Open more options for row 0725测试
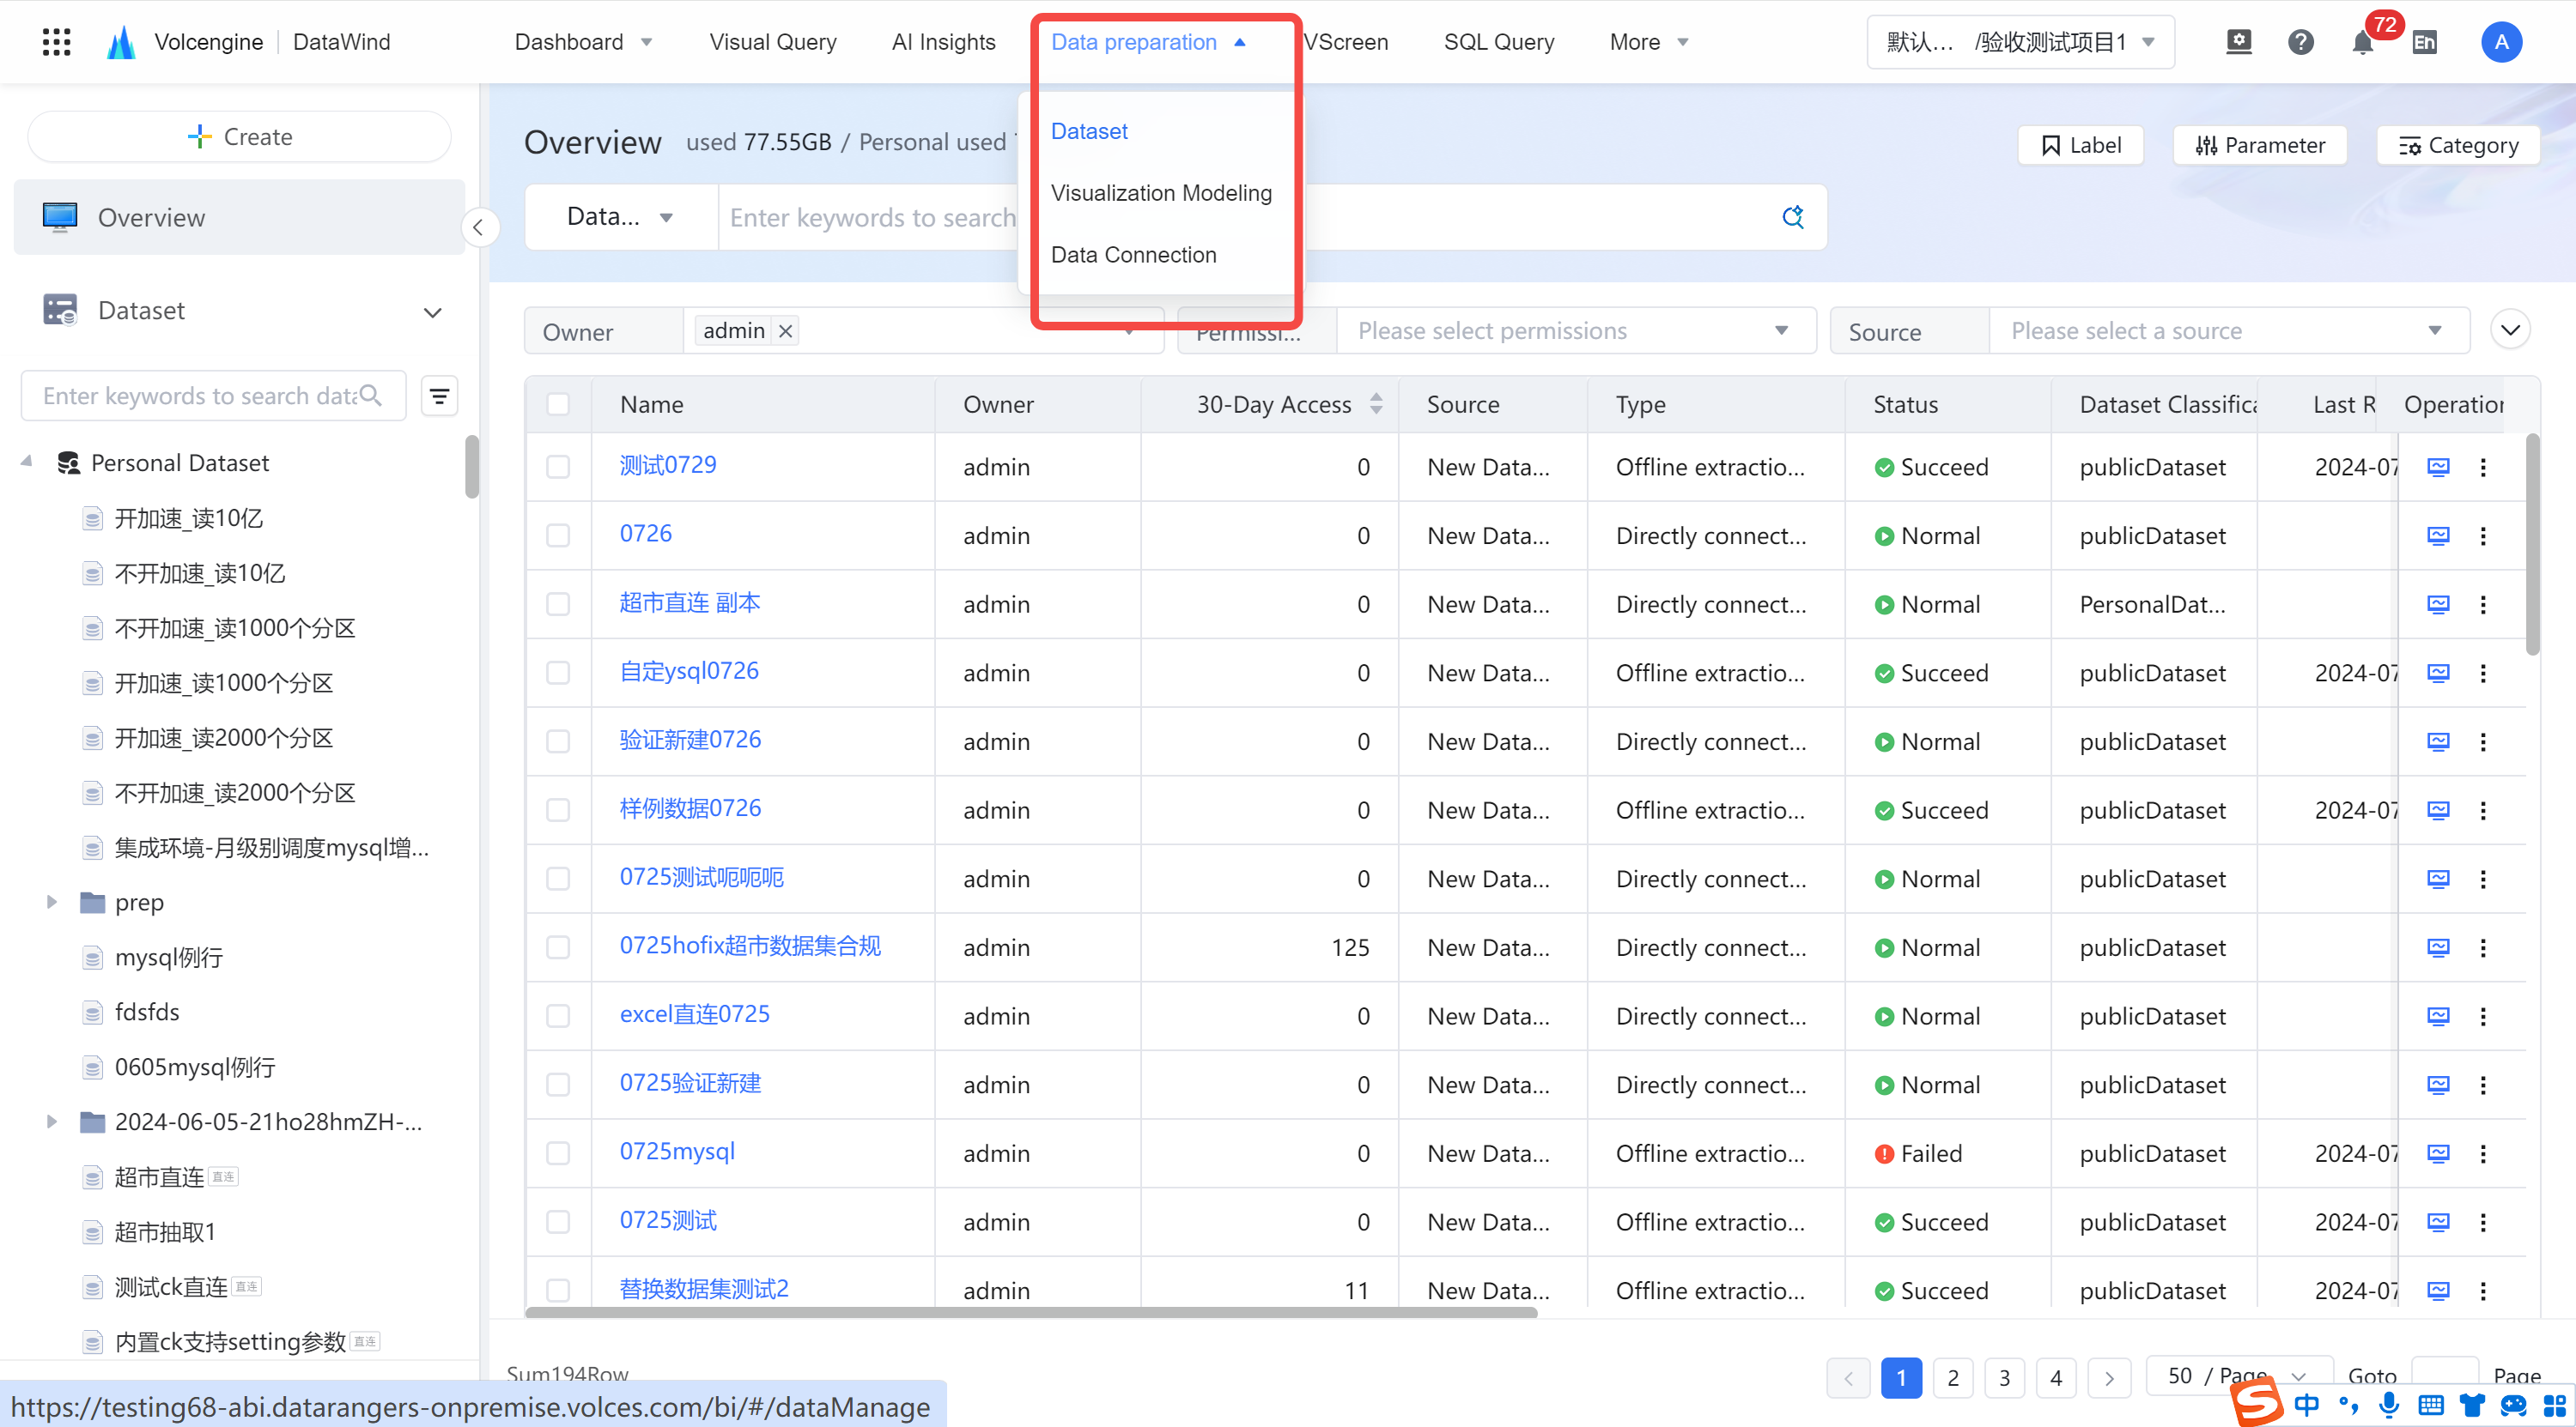The height and width of the screenshot is (1427, 2576). click(2483, 1222)
